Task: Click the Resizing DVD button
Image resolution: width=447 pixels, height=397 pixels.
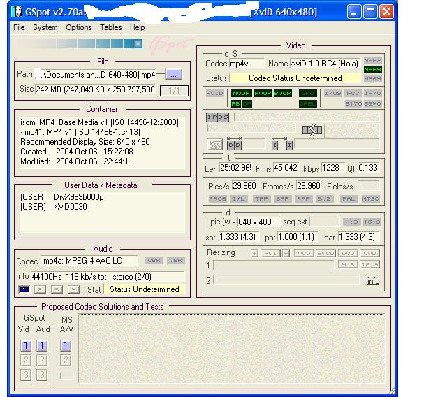Action: pyautogui.click(x=348, y=253)
